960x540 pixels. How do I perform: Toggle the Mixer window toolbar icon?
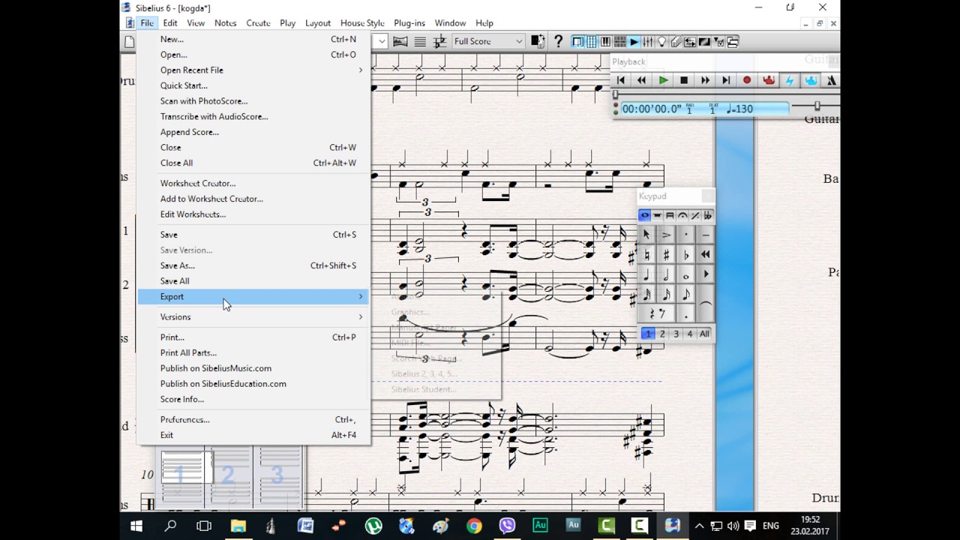point(648,41)
